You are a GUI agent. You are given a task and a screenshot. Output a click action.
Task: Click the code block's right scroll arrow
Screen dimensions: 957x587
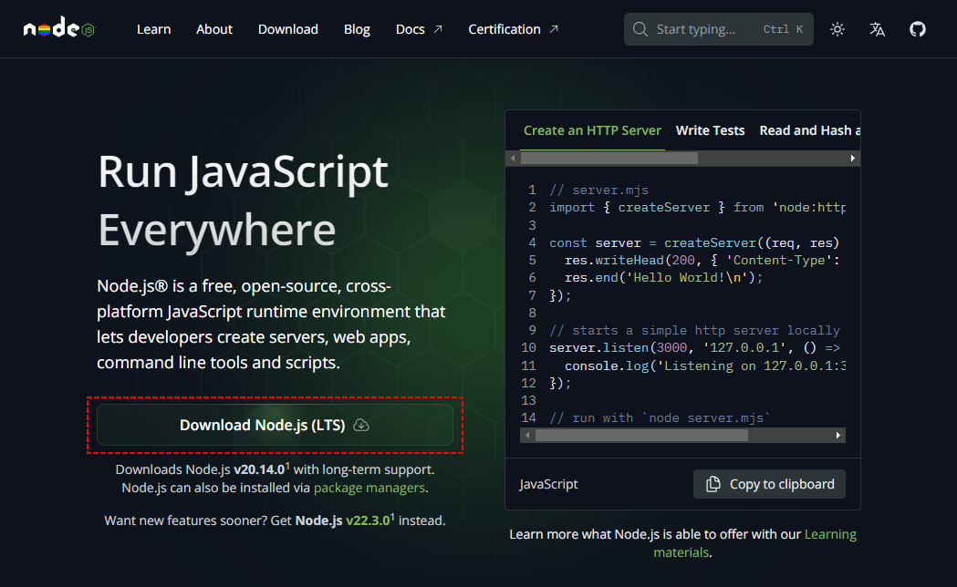click(838, 435)
